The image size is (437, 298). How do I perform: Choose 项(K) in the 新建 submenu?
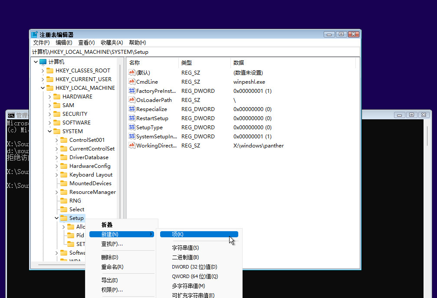pyautogui.click(x=199, y=234)
